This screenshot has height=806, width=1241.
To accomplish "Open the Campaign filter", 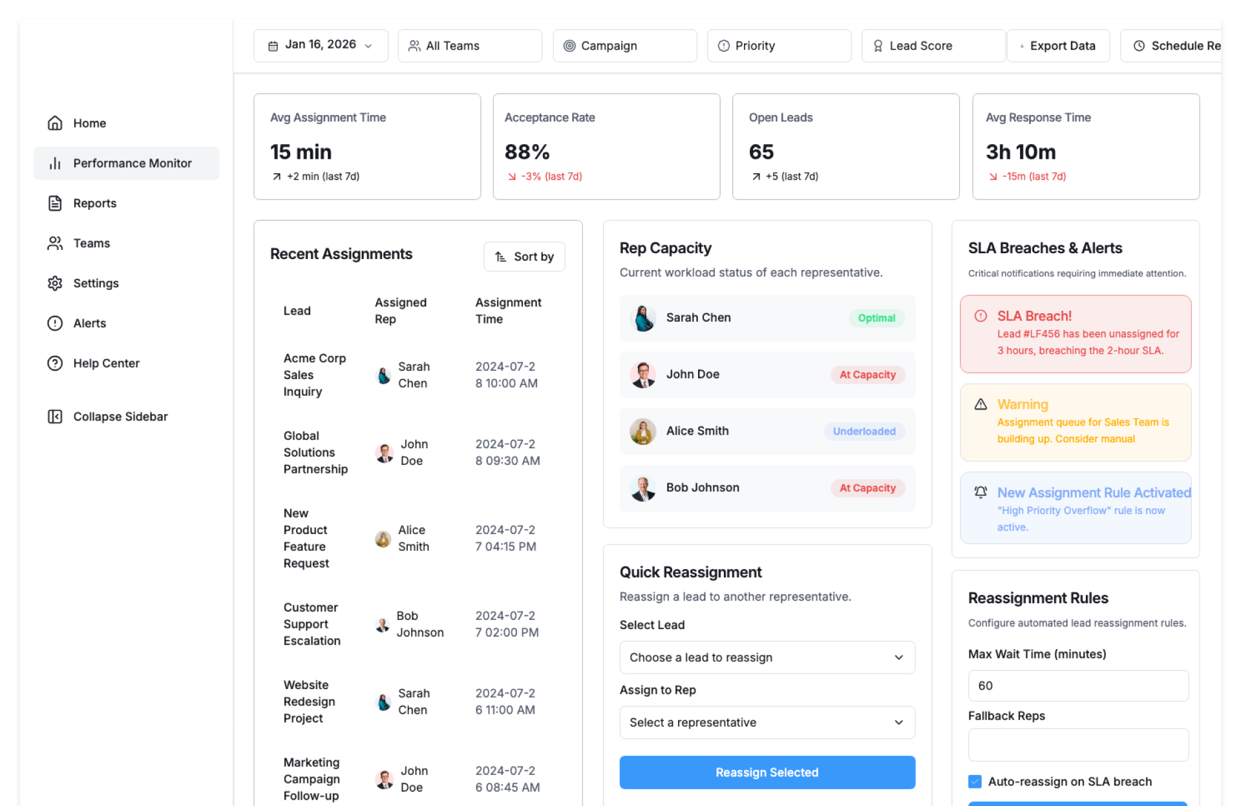I will coord(624,46).
